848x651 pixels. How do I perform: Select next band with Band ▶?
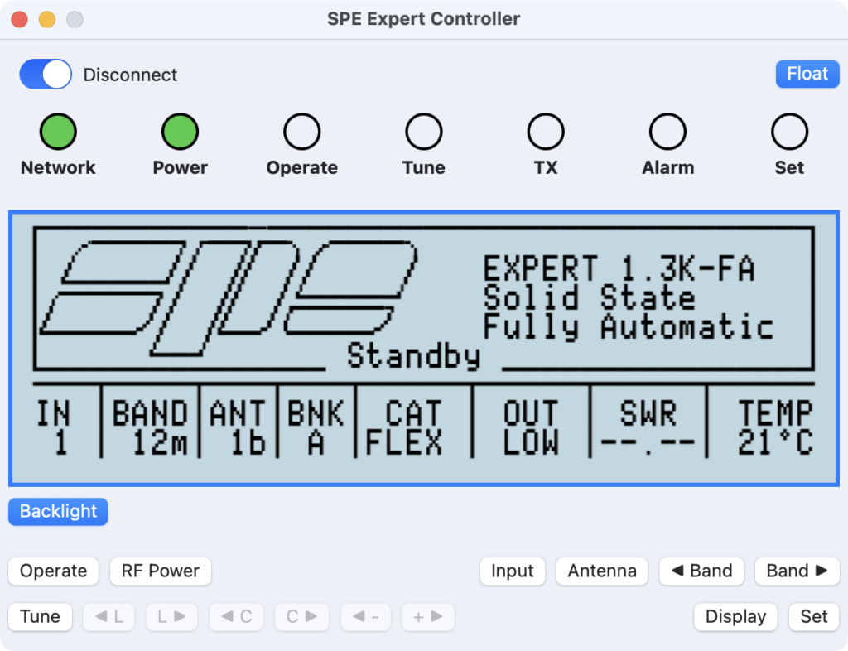(x=797, y=571)
